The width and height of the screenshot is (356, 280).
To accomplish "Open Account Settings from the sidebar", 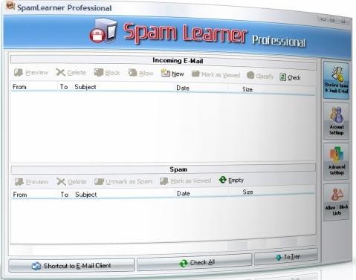I will click(336, 121).
